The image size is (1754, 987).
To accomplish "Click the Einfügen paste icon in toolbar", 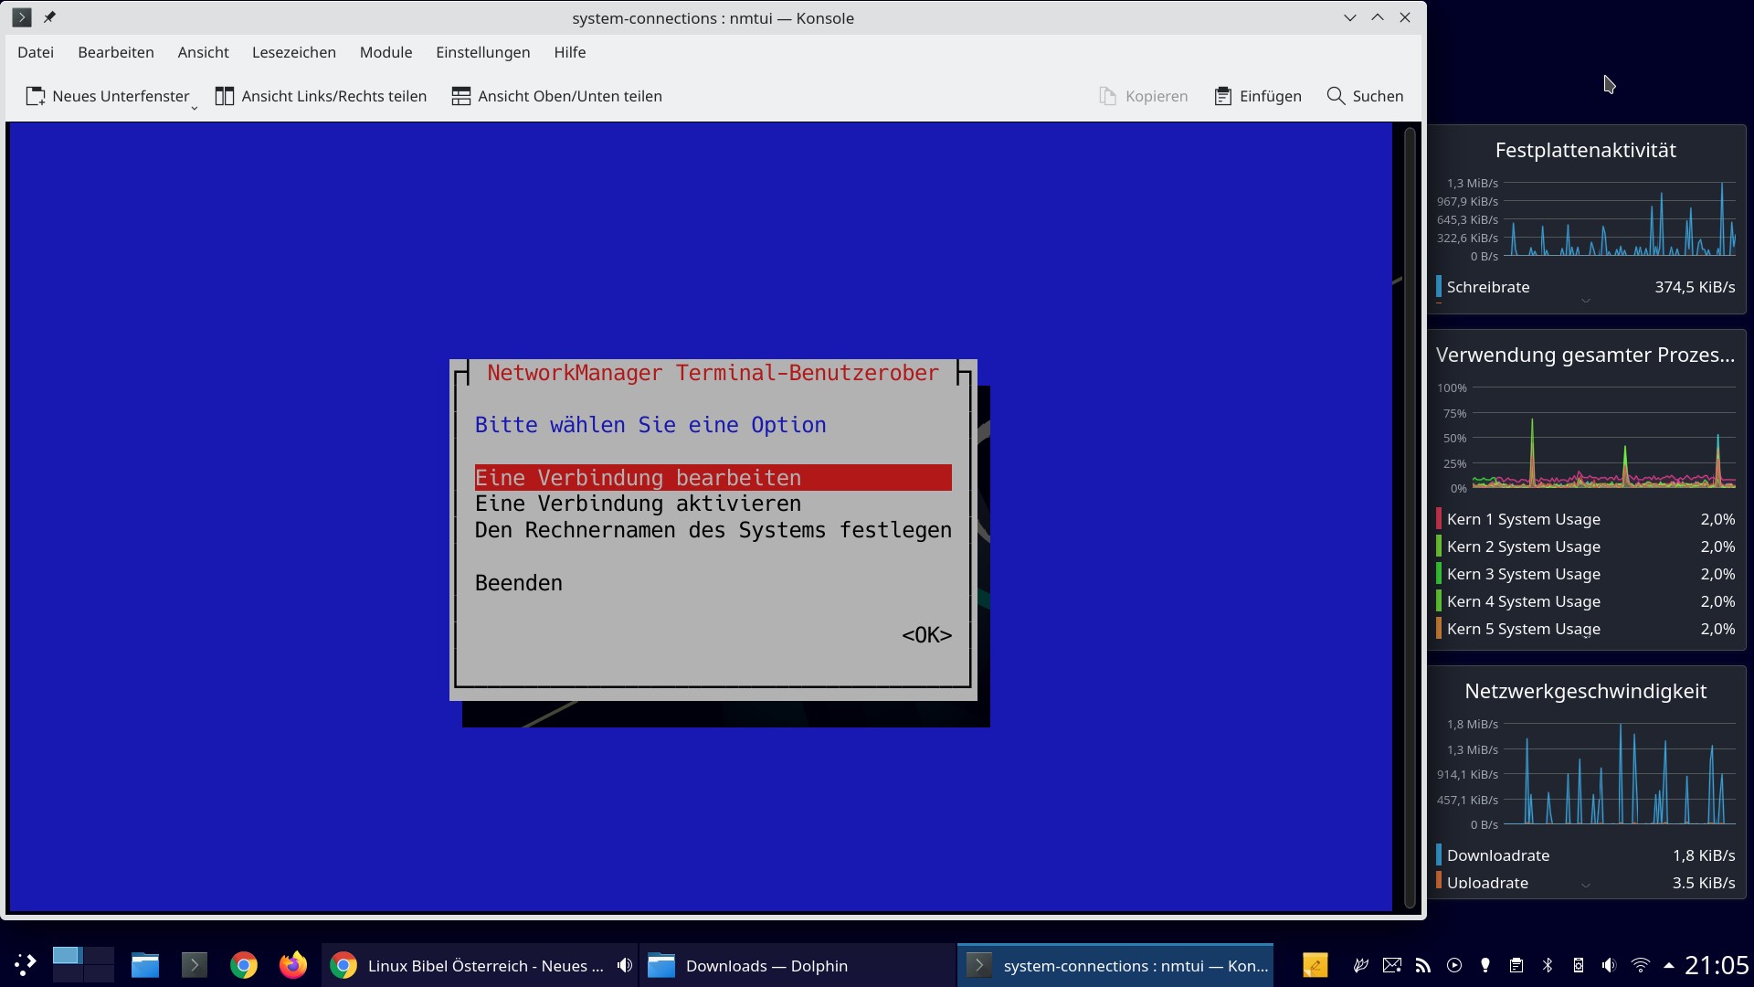I will tap(1223, 95).
